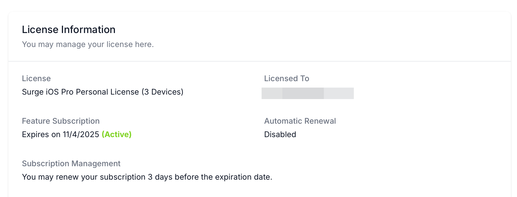Click the Subscription Management label

pos(71,164)
